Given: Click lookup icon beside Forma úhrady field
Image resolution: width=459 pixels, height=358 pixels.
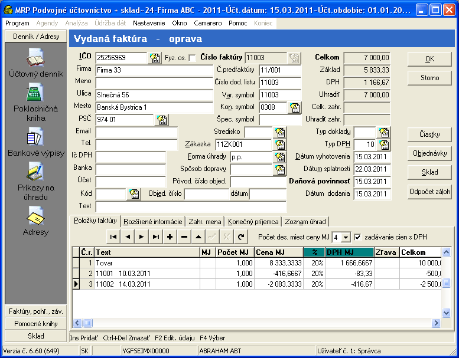Looking at the screenshot, I should point(280,157).
